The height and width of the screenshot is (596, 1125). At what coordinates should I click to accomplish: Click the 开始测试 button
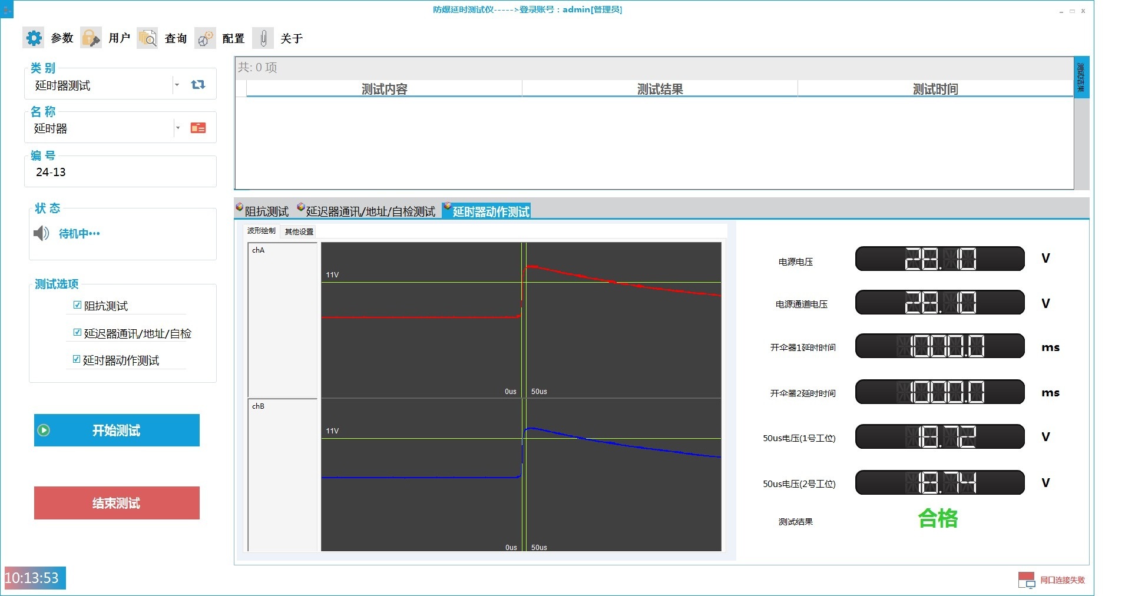click(117, 431)
